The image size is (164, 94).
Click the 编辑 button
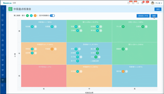[154, 16]
